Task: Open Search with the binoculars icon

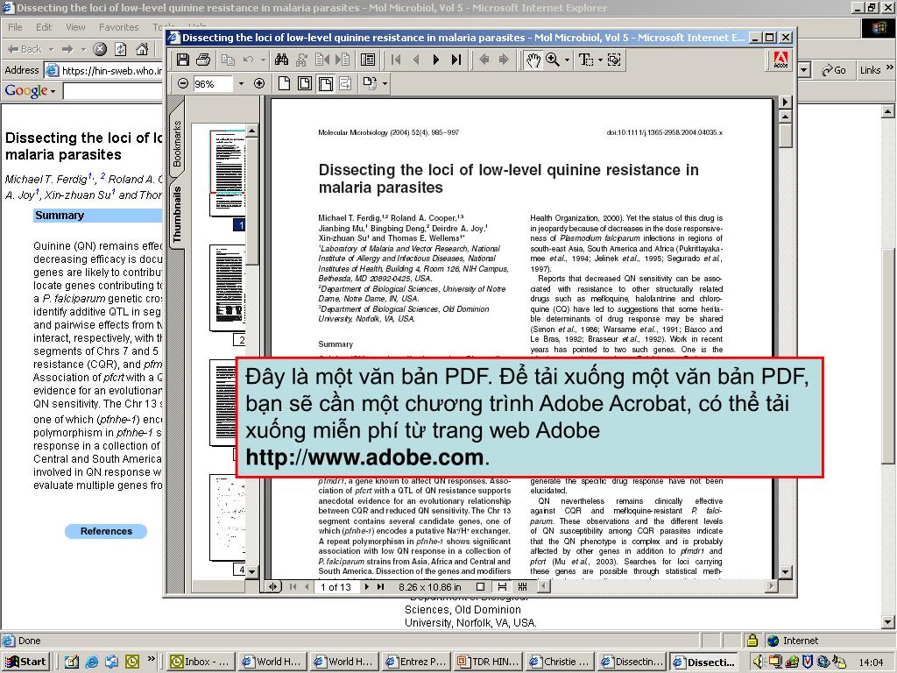Action: [x=281, y=60]
